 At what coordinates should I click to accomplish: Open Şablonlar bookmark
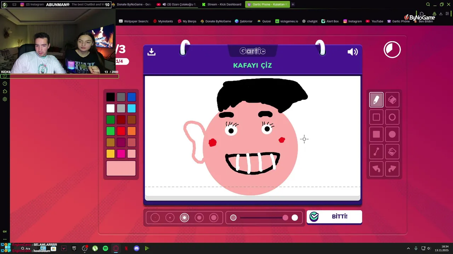click(243, 21)
